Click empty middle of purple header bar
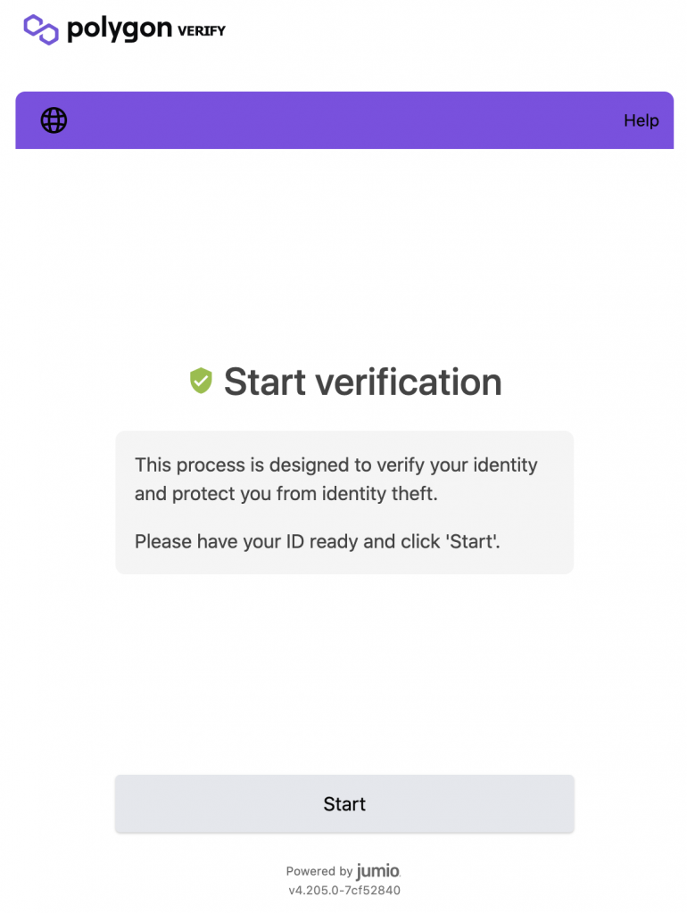The image size is (687, 913). pyautogui.click(x=344, y=120)
